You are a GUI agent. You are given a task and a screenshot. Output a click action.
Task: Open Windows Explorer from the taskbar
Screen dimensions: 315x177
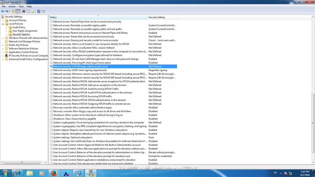(x=30, y=173)
